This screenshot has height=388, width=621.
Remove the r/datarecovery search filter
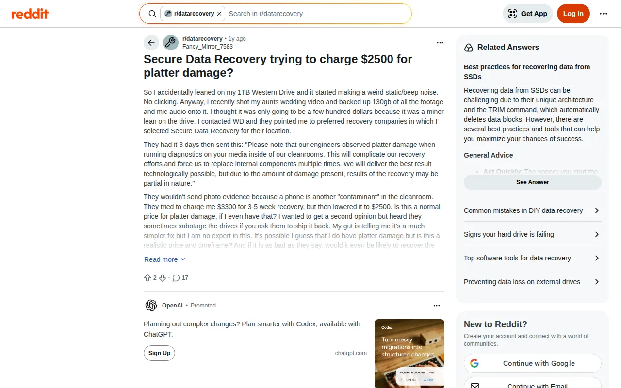[x=219, y=14]
